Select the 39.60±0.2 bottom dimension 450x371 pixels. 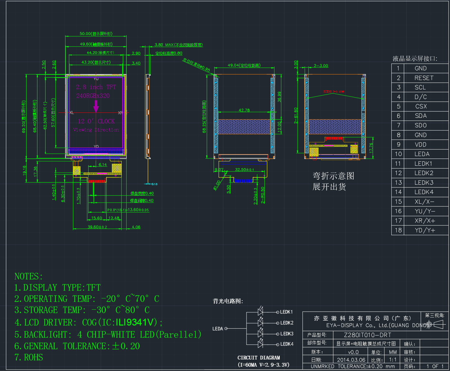point(97,227)
